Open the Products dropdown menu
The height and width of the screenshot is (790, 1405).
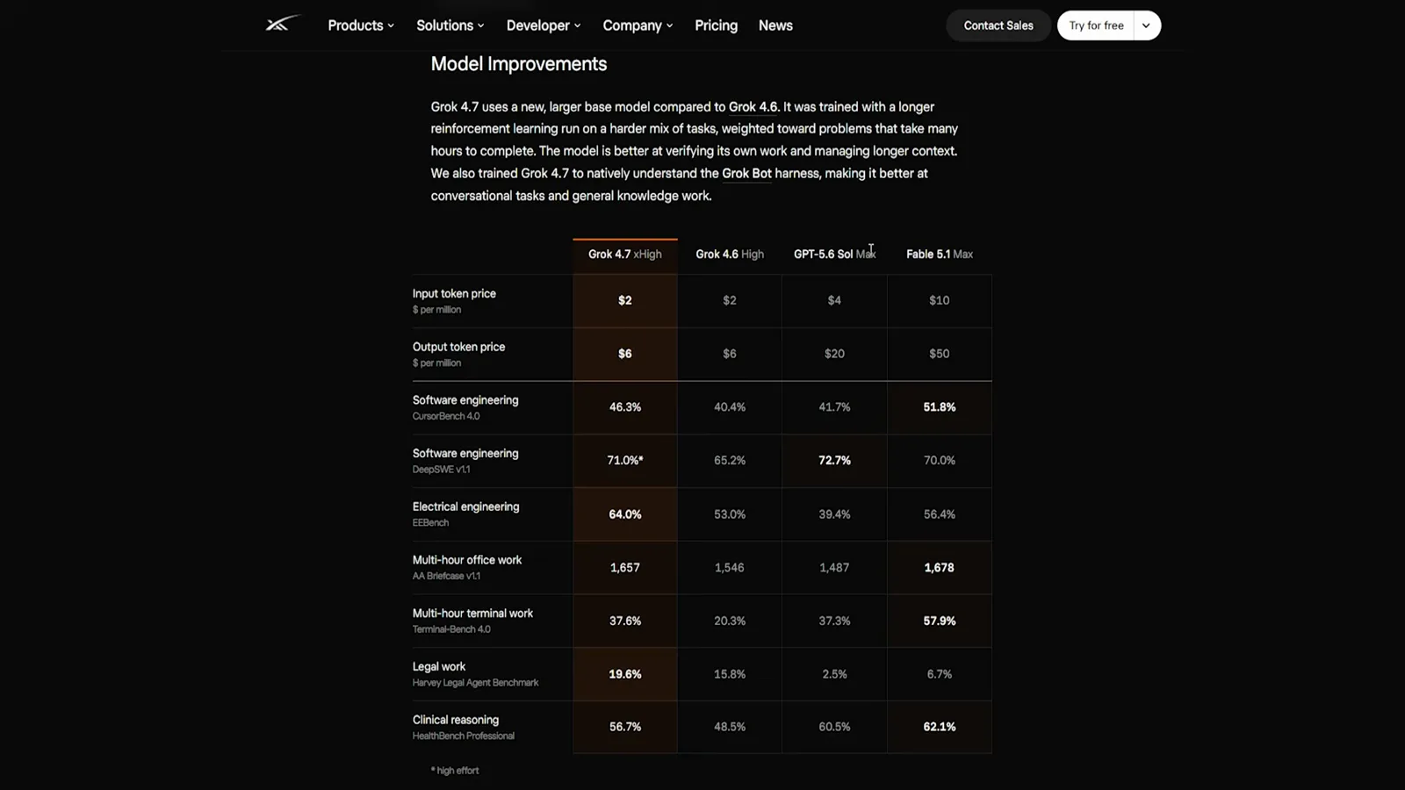(361, 25)
